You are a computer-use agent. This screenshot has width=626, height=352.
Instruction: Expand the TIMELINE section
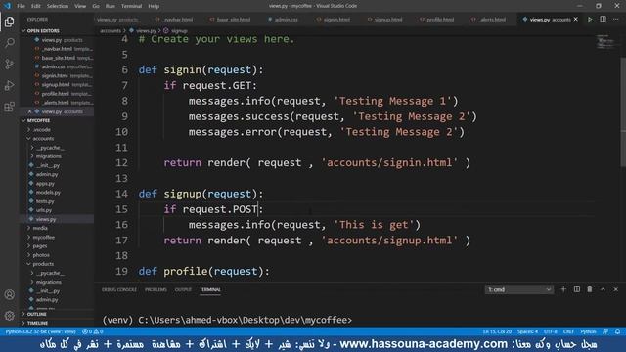pos(37,323)
